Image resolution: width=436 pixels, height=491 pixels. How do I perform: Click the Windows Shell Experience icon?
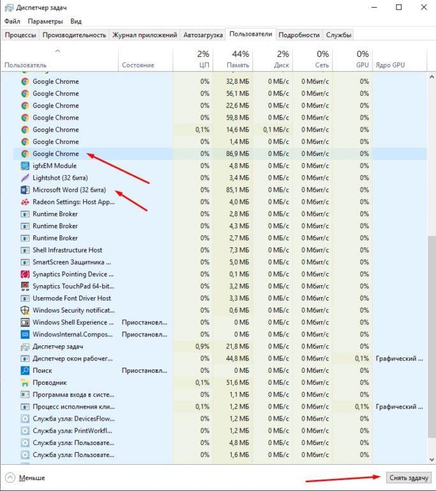click(25, 322)
